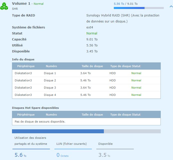Viewport: 173px width, 160px height.
Task: Click 5.46 To size of Disque 2
Action: tap(85, 80)
